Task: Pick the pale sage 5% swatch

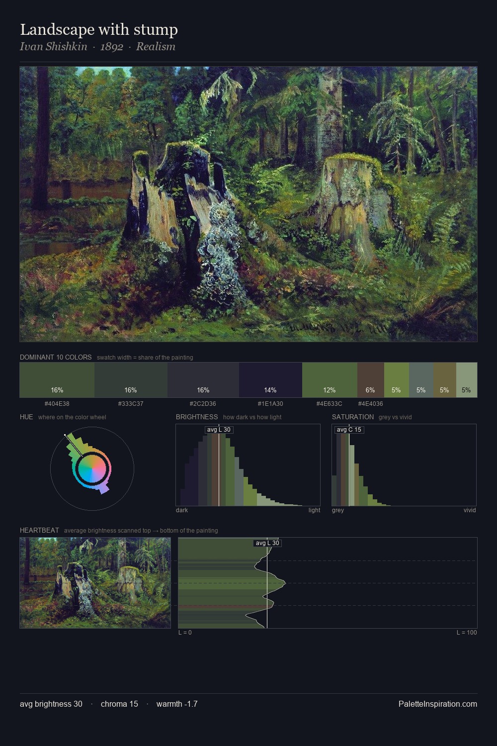Action: 467,380
